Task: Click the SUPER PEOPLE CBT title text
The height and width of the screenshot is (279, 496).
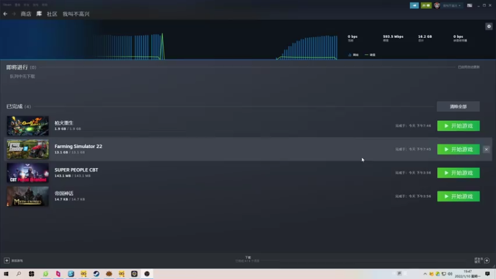Action: point(76,170)
